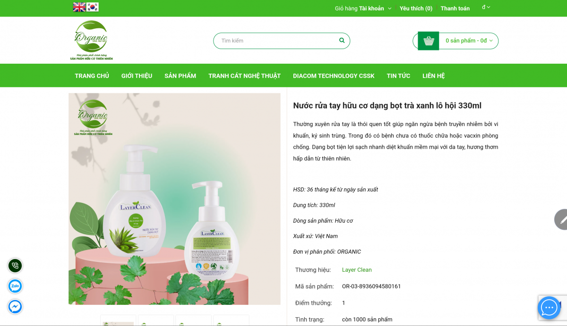This screenshot has width=567, height=326.
Task: Open GIỚI THIỆU menu item
Action: pyautogui.click(x=137, y=75)
